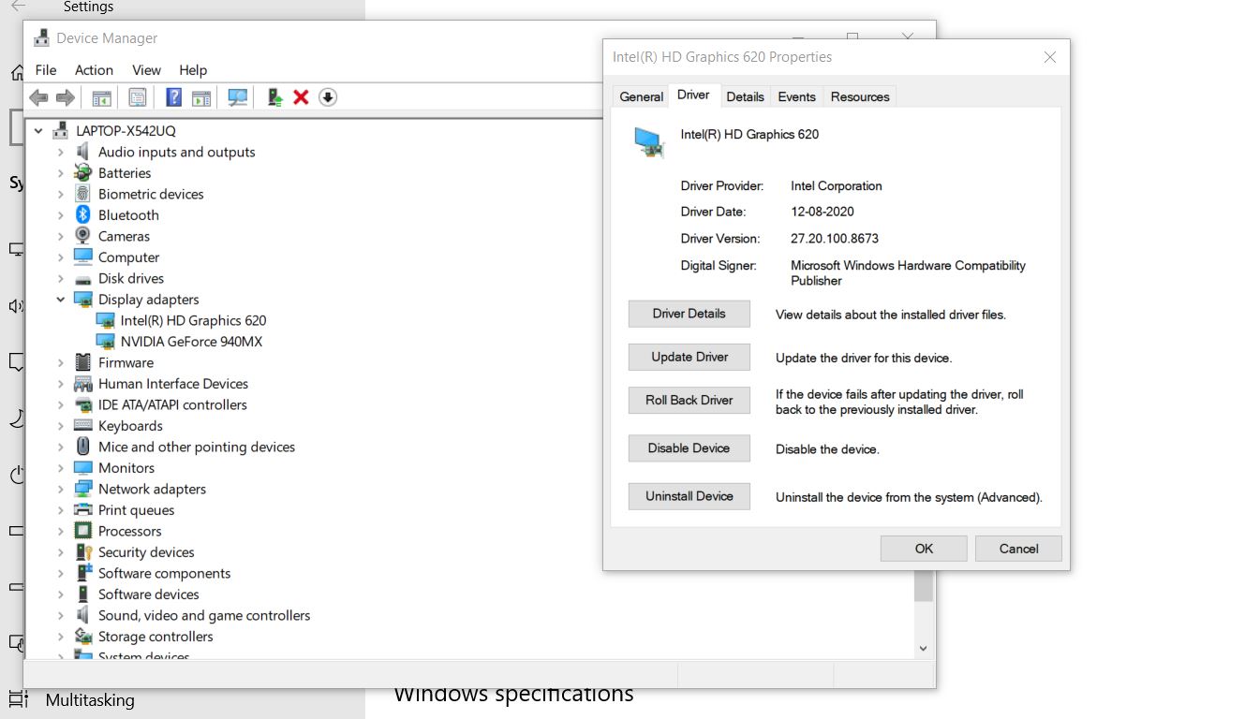Click the Update device driver toolbar icon
This screenshot has height=719, width=1245.
point(274,97)
